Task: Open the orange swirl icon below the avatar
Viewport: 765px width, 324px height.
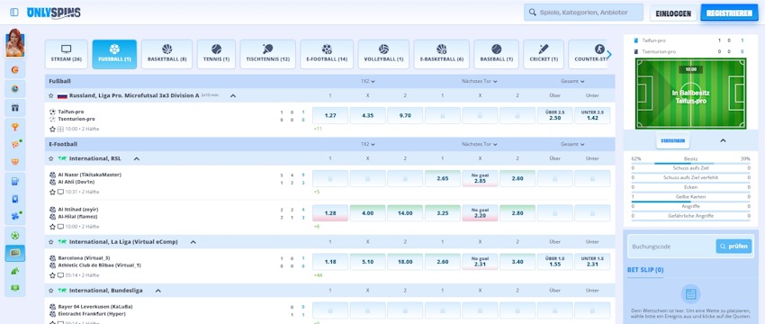Action: click(15, 70)
